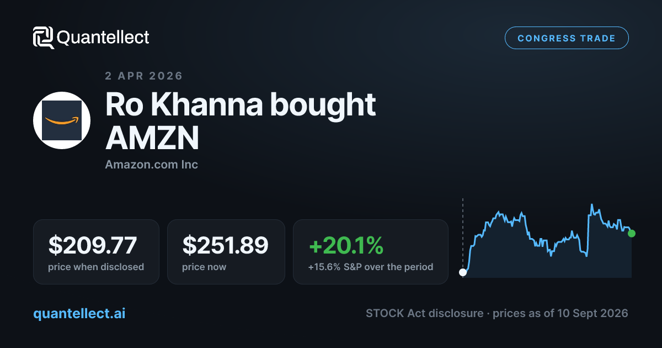Click the Quantellect logo icon

pyautogui.click(x=44, y=38)
